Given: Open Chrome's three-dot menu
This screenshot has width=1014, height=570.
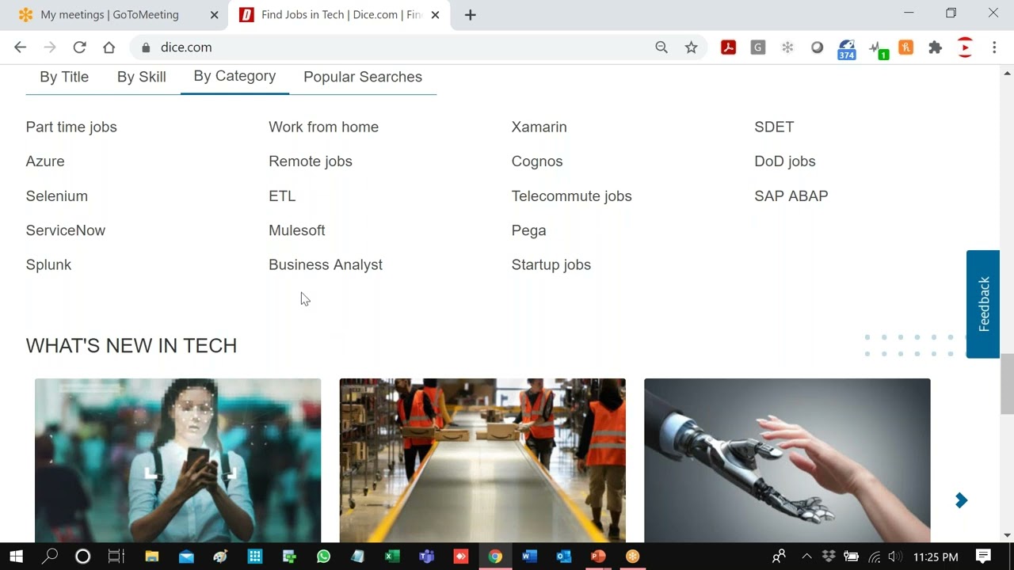Looking at the screenshot, I should [x=994, y=47].
